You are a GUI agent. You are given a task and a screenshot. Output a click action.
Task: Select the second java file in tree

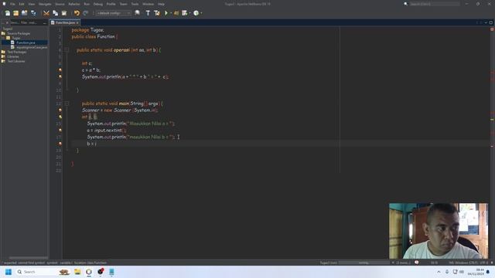pyautogui.click(x=32, y=47)
